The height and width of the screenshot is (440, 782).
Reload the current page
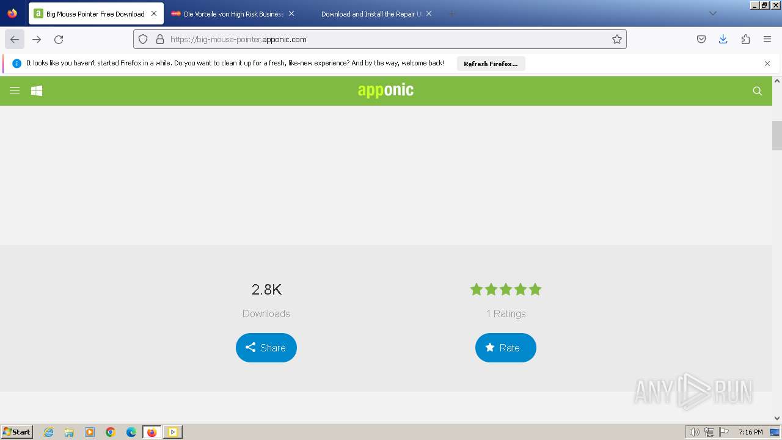(x=59, y=39)
